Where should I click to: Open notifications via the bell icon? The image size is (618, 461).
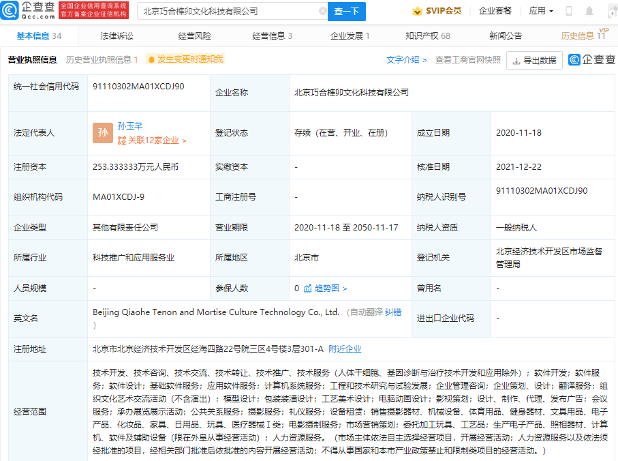click(589, 12)
